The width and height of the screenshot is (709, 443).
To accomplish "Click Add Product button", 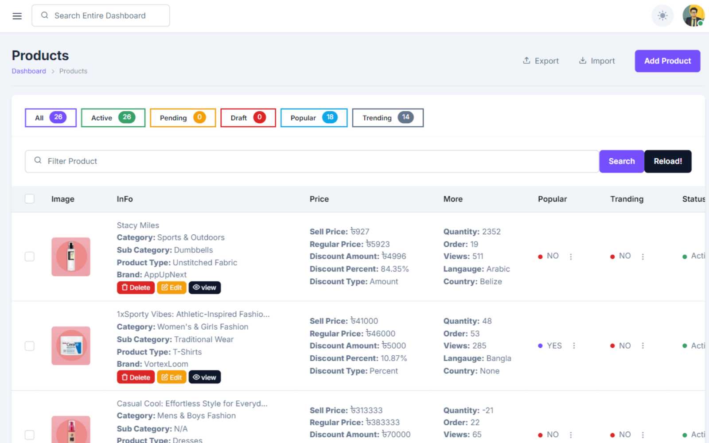I will pyautogui.click(x=667, y=61).
